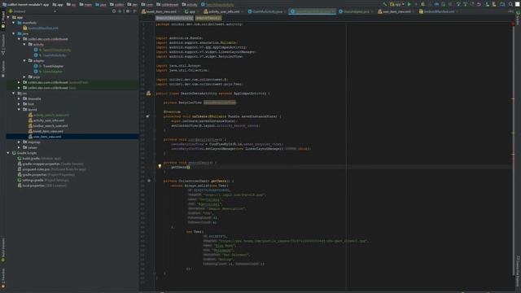Image resolution: width=521 pixels, height=293 pixels.
Task: Click the app module in navigation bar
Action: (58, 5)
